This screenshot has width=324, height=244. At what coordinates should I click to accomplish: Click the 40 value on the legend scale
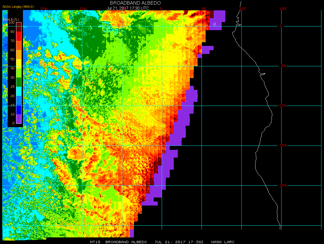point(12,68)
